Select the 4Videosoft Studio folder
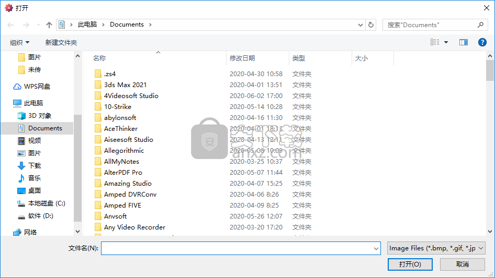The width and height of the screenshot is (495, 278). point(126,96)
